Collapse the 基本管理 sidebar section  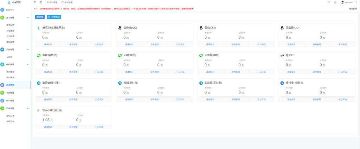pos(27,17)
